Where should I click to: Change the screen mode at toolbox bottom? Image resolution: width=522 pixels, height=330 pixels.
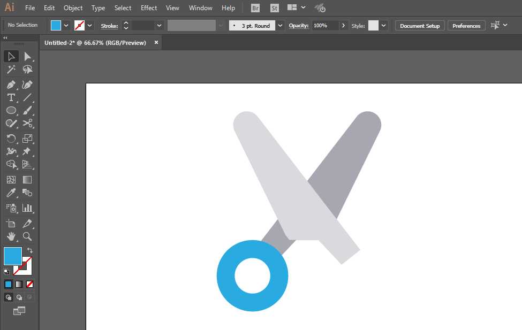[19, 311]
